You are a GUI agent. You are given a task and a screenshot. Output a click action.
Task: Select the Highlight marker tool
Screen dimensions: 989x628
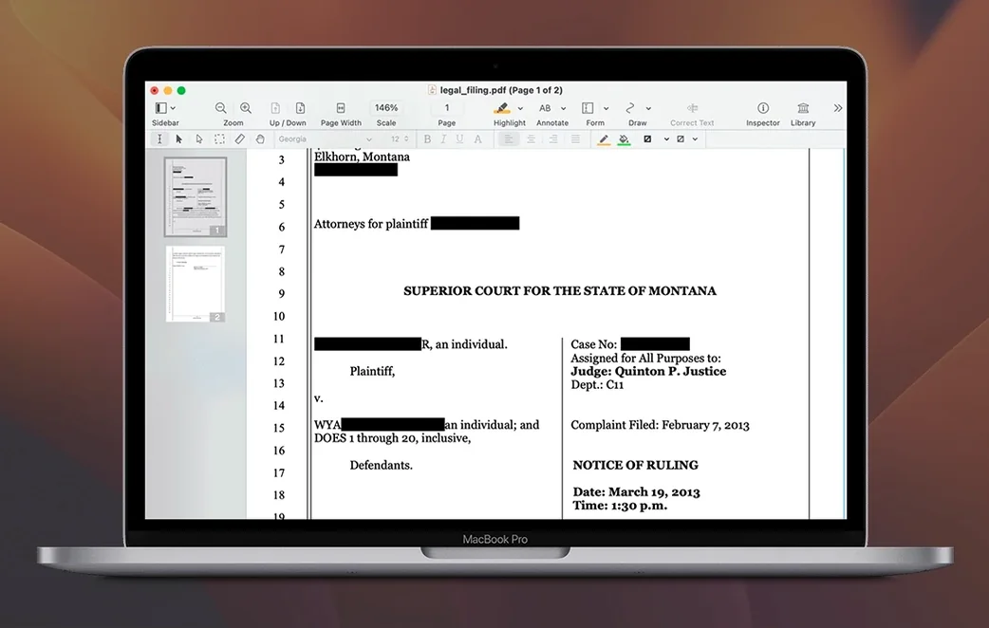502,108
